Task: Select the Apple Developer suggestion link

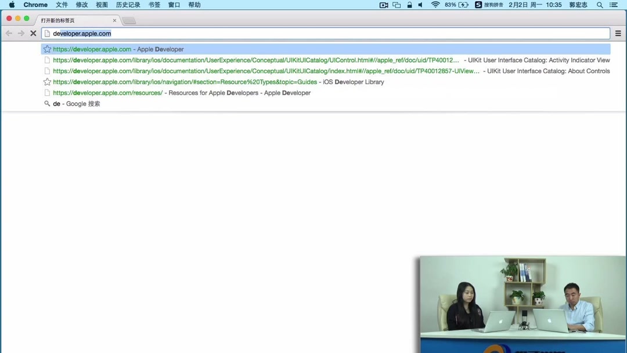Action: pyautogui.click(x=116, y=49)
